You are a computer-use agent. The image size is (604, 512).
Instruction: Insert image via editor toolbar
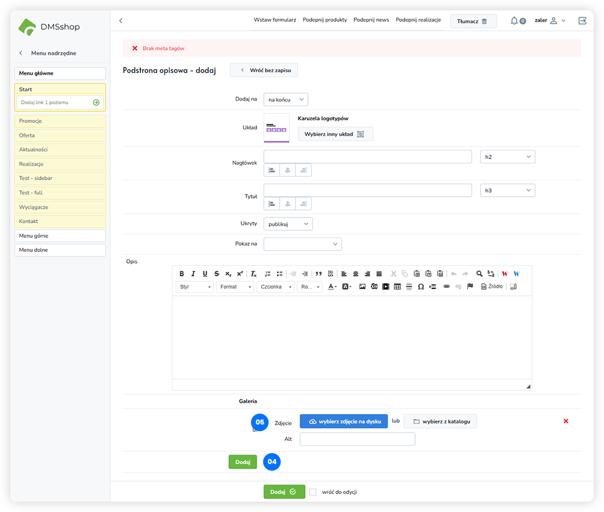tap(362, 287)
